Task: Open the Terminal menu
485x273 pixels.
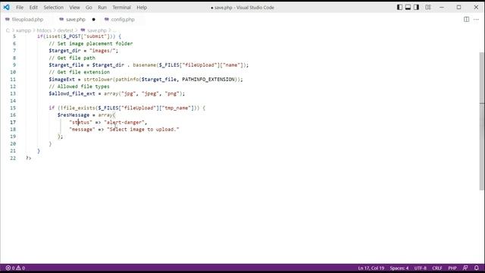Action: pos(121,7)
